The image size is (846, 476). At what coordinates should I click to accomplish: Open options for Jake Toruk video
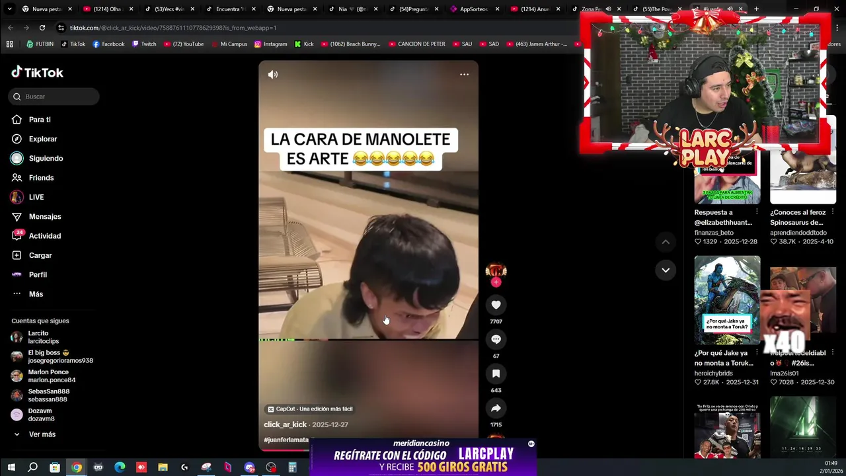[x=757, y=352]
